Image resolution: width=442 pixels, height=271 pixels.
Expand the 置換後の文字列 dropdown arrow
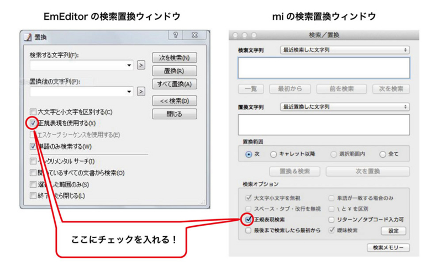pyautogui.click(x=129, y=92)
